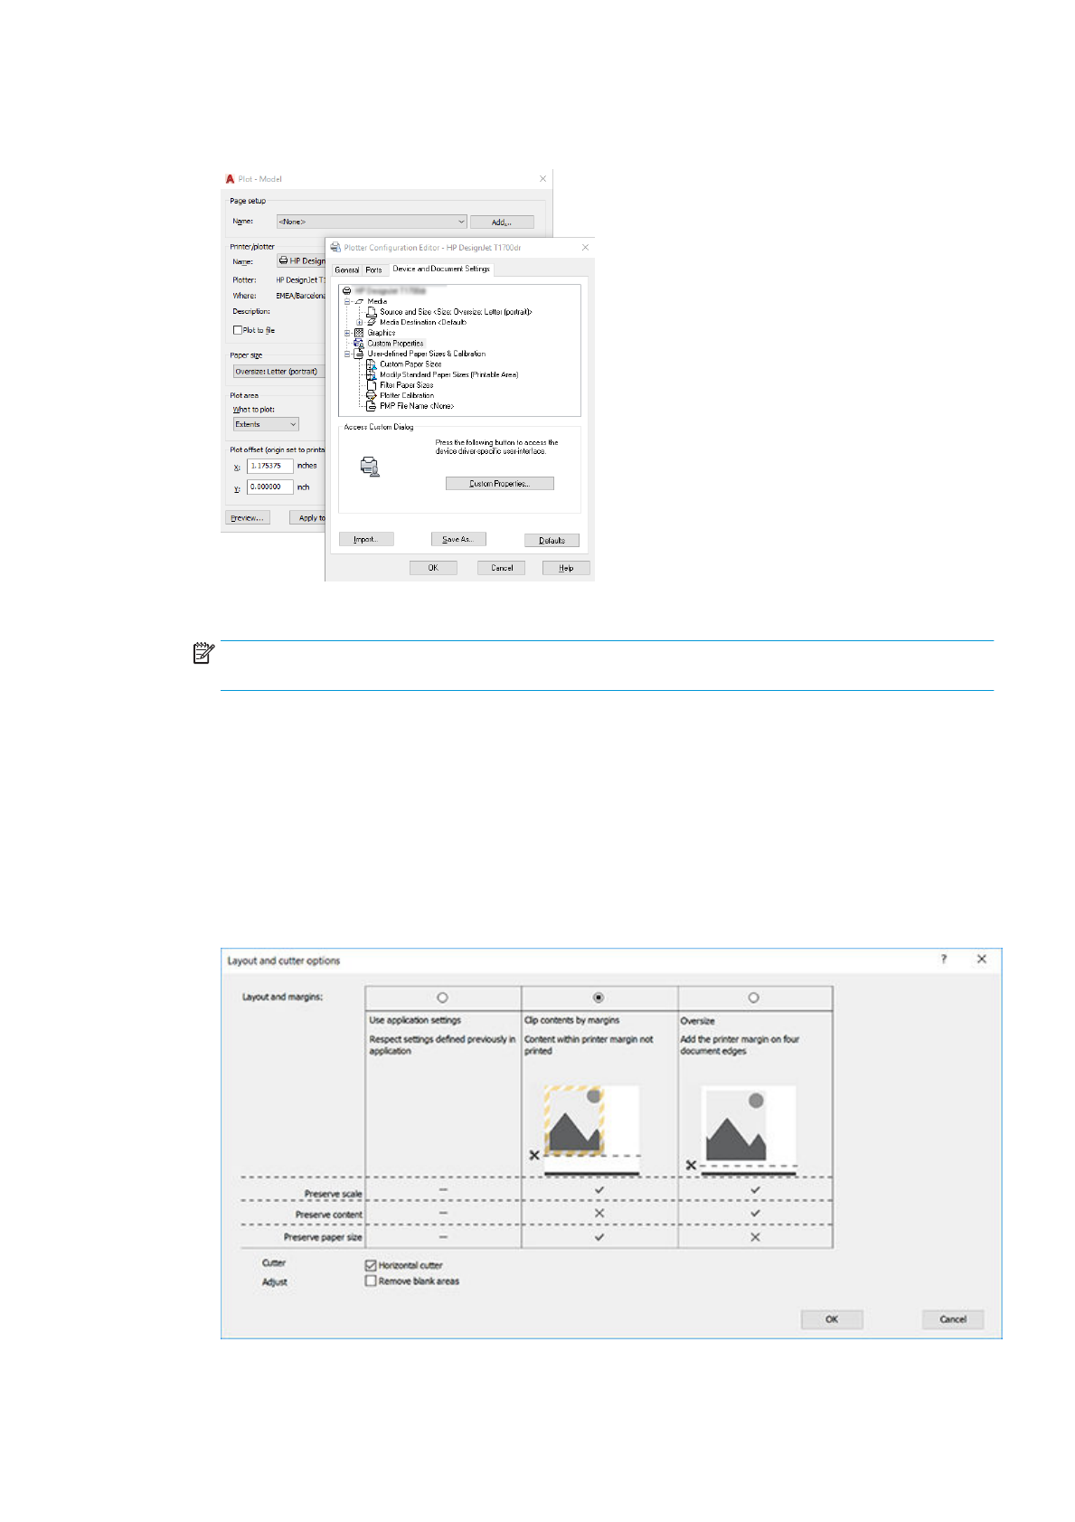
Task: Uncheck the Horizontal cutter checkbox
Action: 371,1265
